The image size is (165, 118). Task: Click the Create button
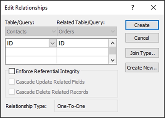point(142,25)
